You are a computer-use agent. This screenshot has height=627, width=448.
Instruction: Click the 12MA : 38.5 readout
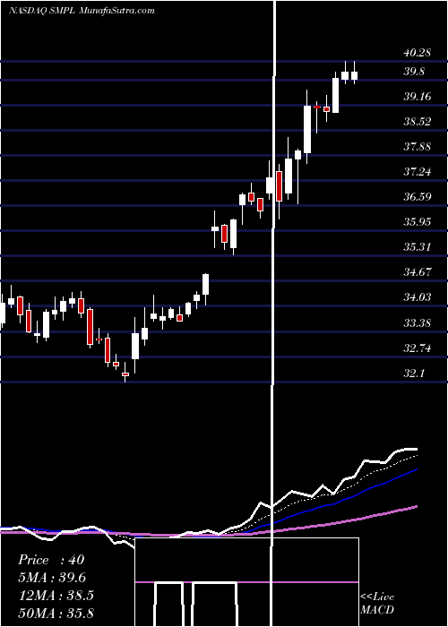click(56, 596)
